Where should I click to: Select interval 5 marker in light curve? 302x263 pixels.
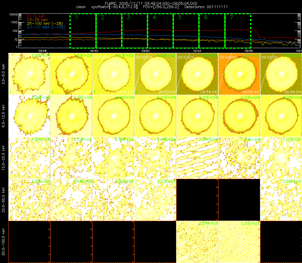click(x=180, y=18)
